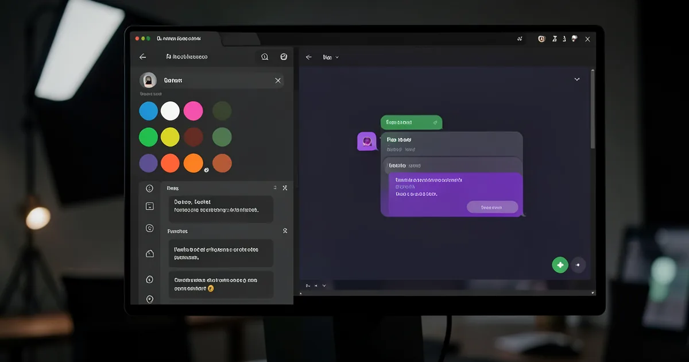Click the rightmost circular icon in left panel header
Viewport: 689px width, 362px height.
point(284,57)
